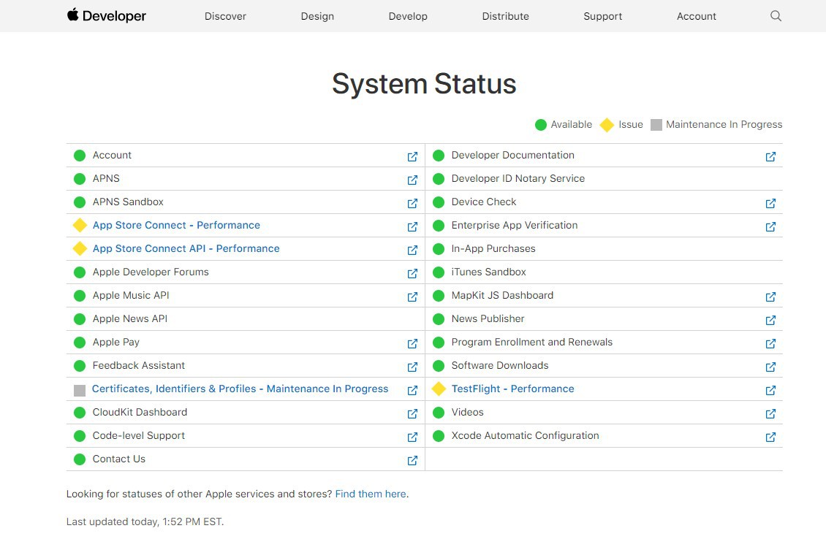Click external link icon beside APNS Sandbox
Image resolution: width=826 pixels, height=539 pixels.
tap(412, 203)
